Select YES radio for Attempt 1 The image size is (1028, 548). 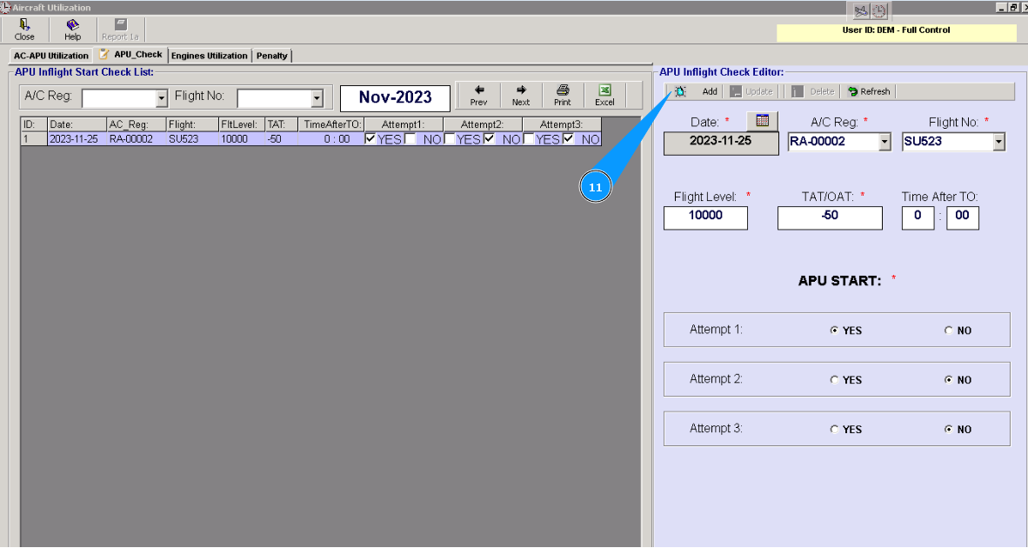834,331
